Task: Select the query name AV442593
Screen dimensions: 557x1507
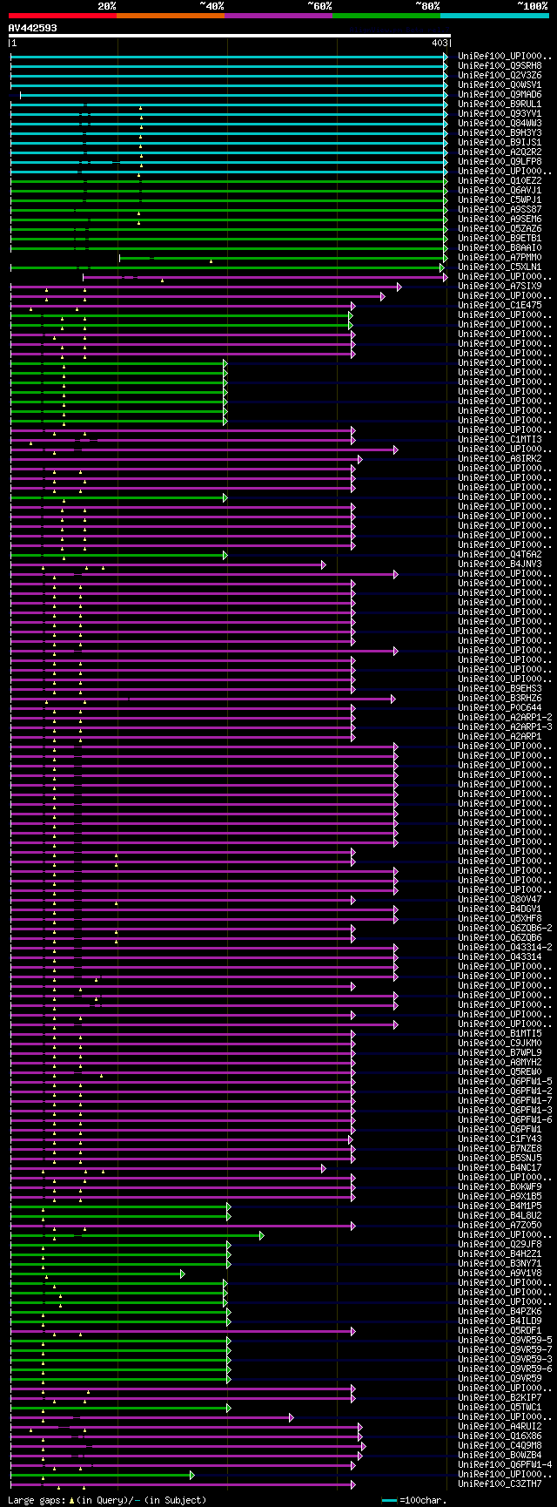Action: [x=33, y=28]
